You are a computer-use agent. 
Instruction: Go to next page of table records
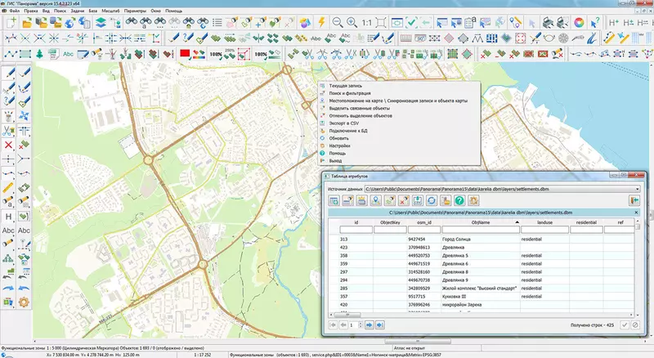369,324
